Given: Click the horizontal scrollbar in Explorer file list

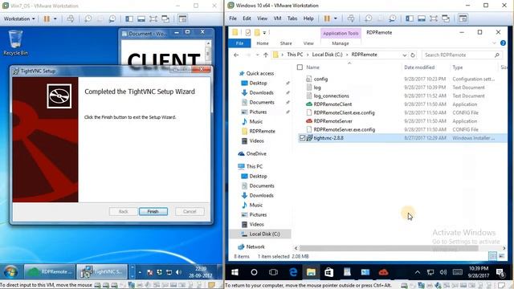Looking at the screenshot, I should [x=388, y=248].
